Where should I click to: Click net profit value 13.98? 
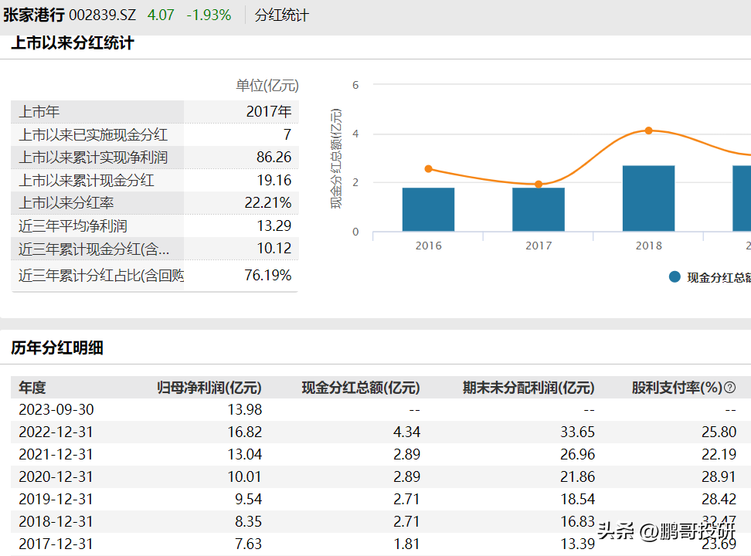pos(245,409)
